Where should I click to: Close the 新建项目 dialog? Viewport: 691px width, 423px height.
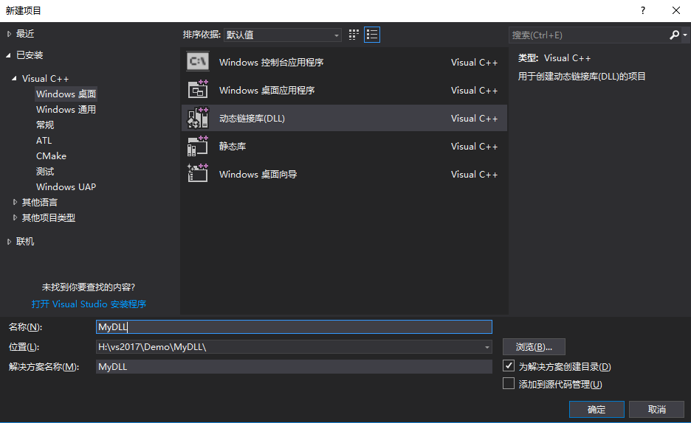676,10
